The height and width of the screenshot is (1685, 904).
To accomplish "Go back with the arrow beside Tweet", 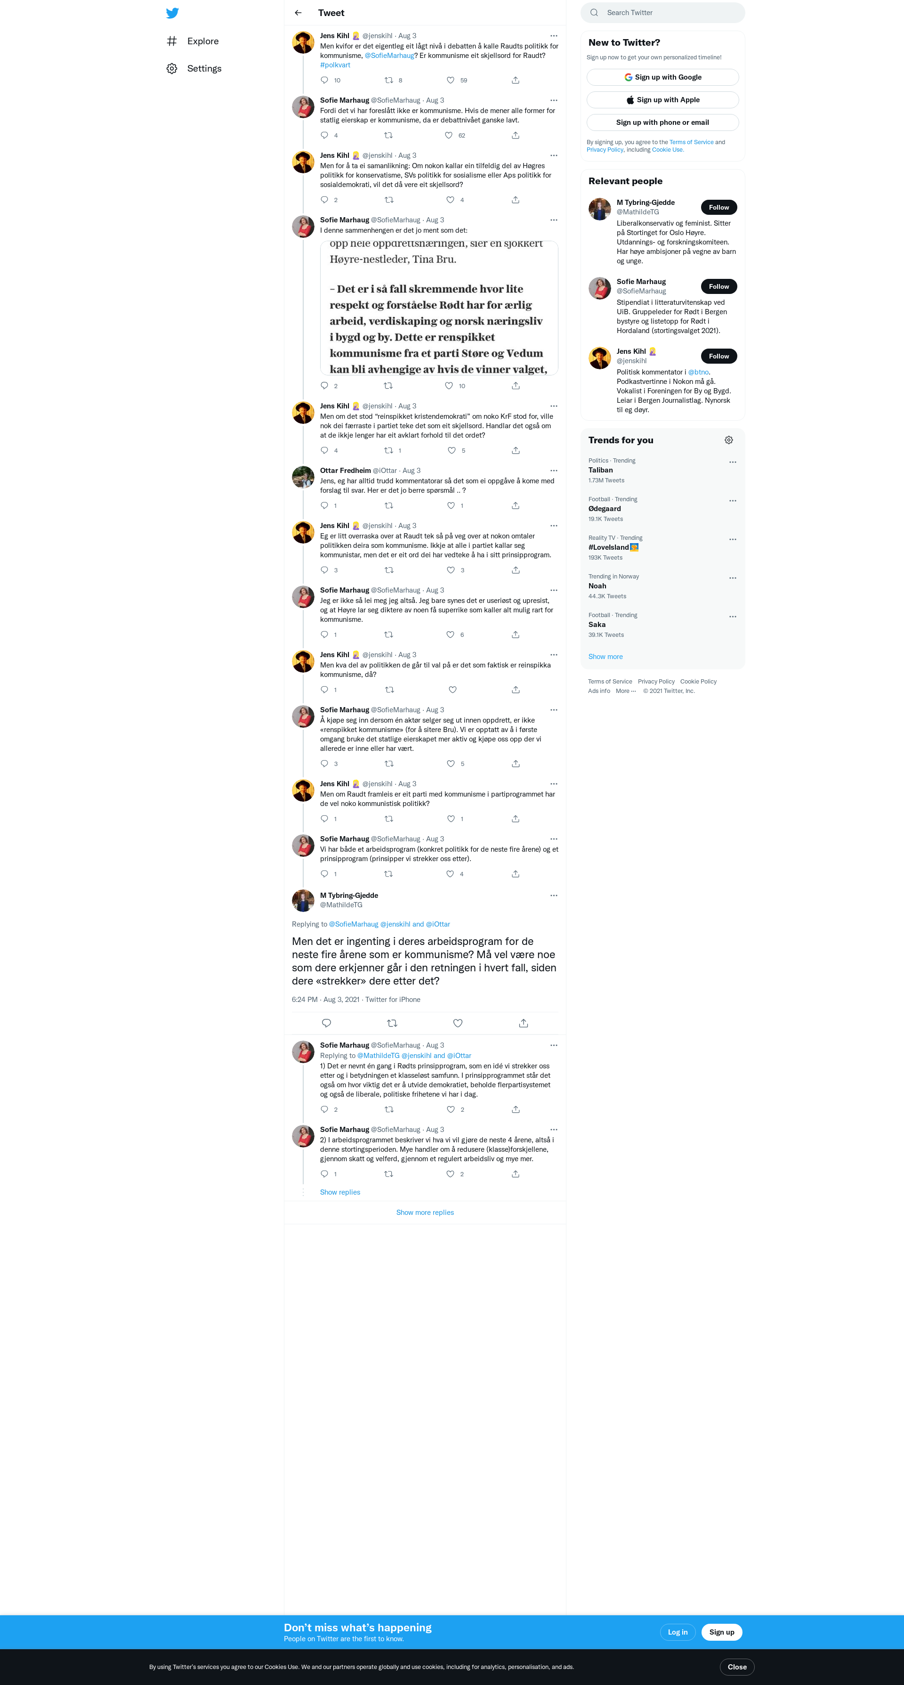I will coord(298,13).
